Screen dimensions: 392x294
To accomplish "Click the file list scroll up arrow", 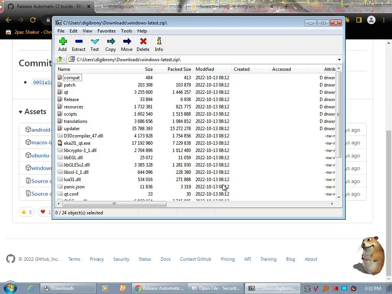I will pyautogui.click(x=339, y=68).
